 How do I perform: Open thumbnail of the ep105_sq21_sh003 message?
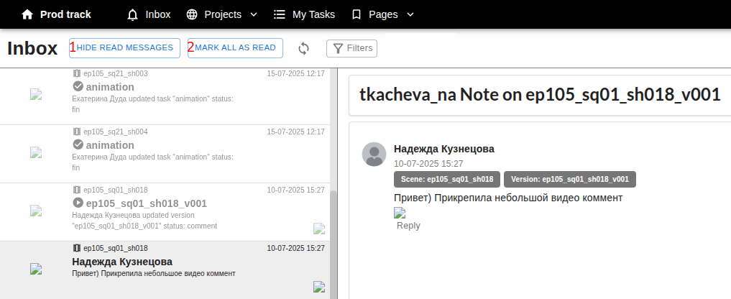37,95
